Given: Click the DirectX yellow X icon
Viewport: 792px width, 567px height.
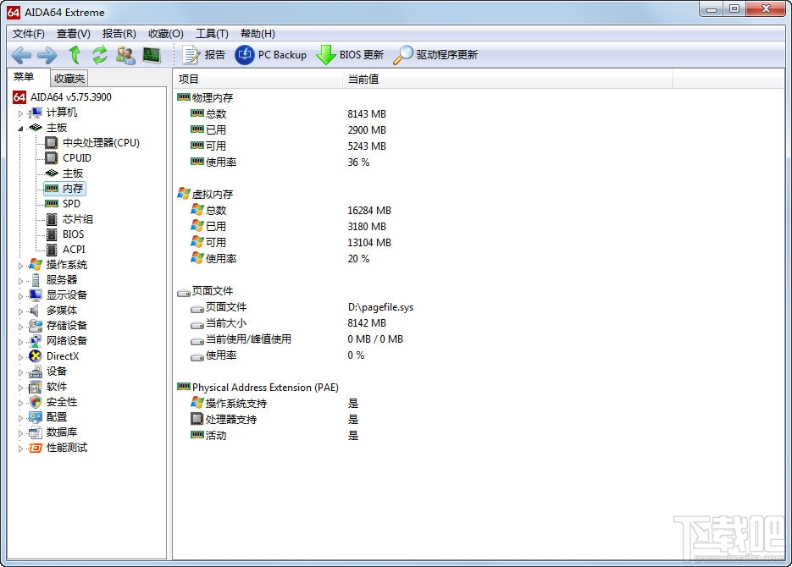Looking at the screenshot, I should (35, 356).
